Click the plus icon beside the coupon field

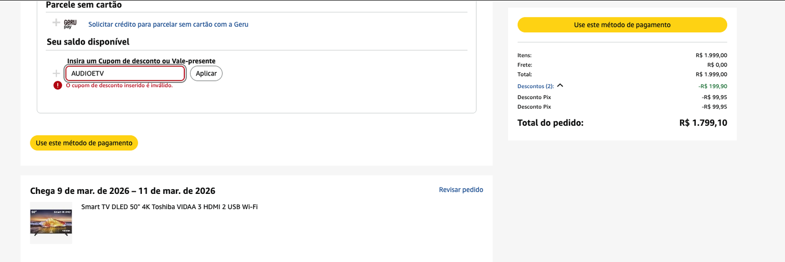tap(56, 73)
